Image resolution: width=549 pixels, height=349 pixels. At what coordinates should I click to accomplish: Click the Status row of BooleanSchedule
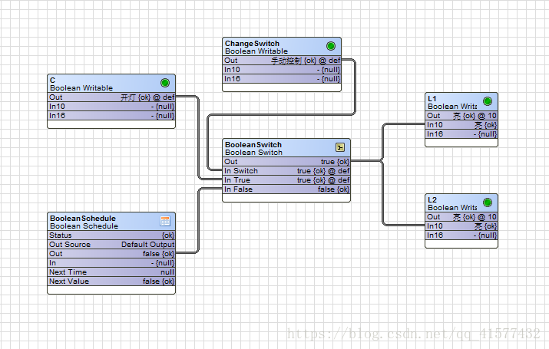(111, 235)
